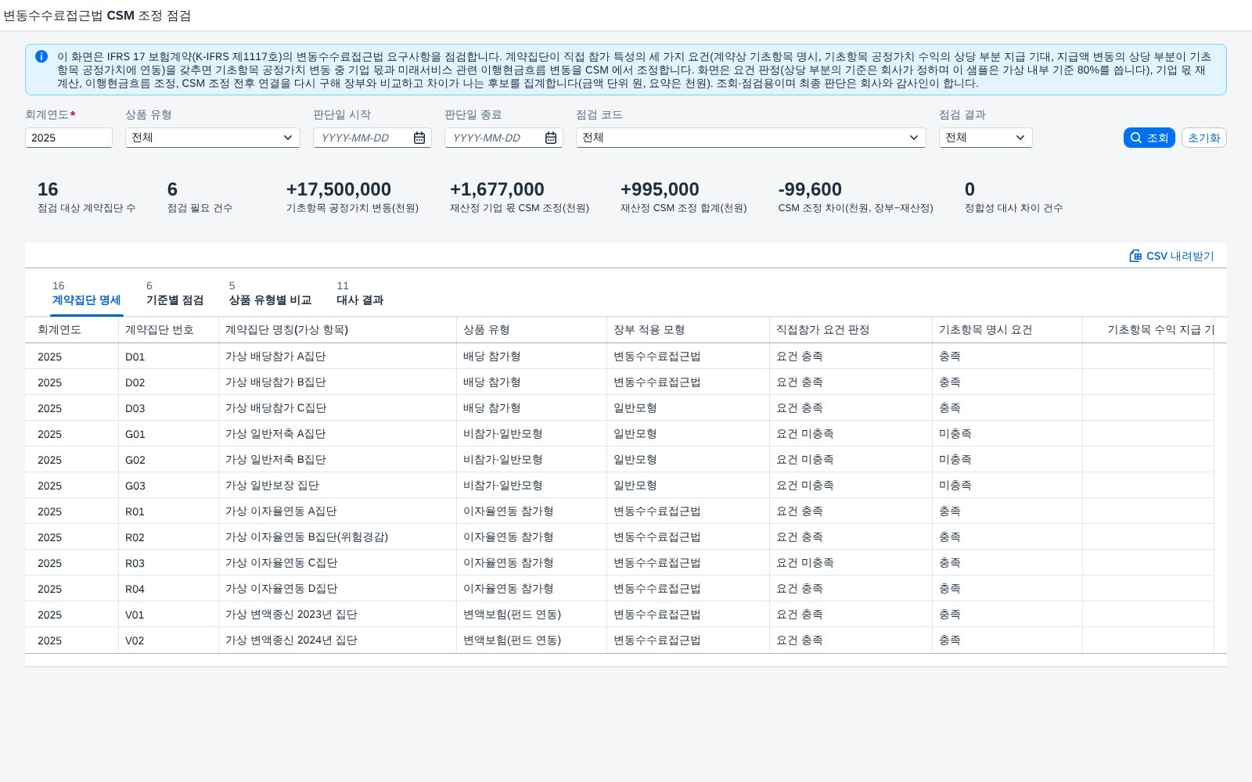The height and width of the screenshot is (782, 1252).
Task: Click the 기초항목 명시 요건 column header
Action: pyautogui.click(x=1008, y=330)
